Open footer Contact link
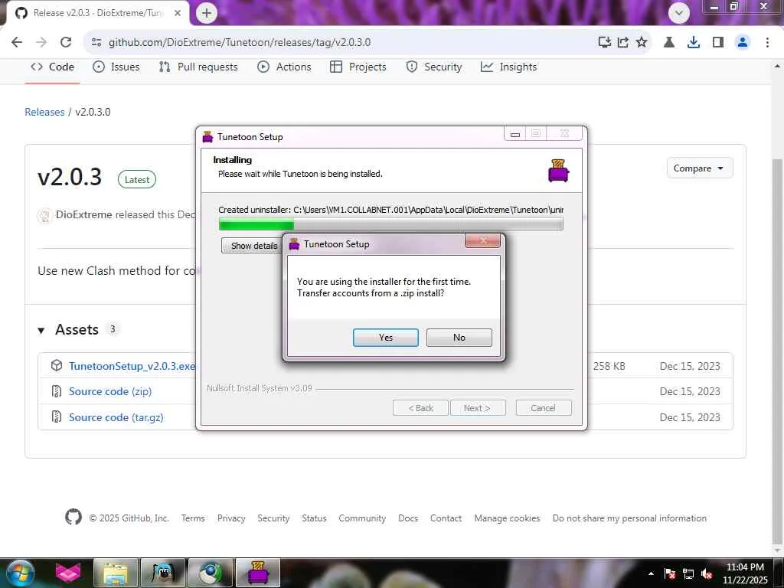 tap(446, 518)
